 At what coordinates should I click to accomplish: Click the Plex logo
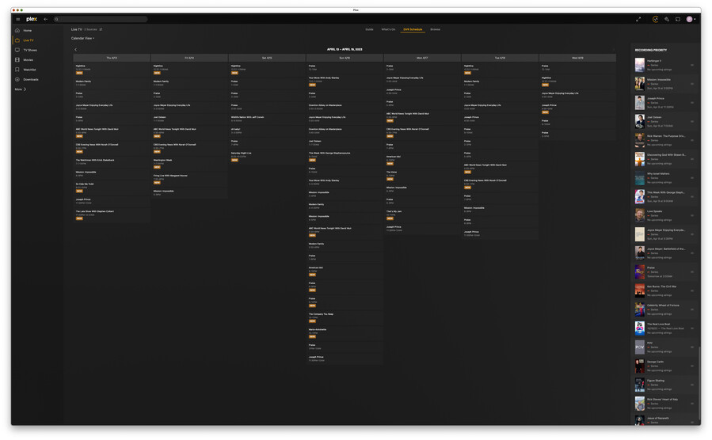click(x=32, y=19)
